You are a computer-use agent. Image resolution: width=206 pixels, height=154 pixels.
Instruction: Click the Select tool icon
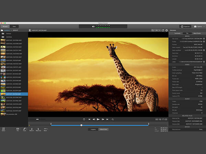click(3, 129)
